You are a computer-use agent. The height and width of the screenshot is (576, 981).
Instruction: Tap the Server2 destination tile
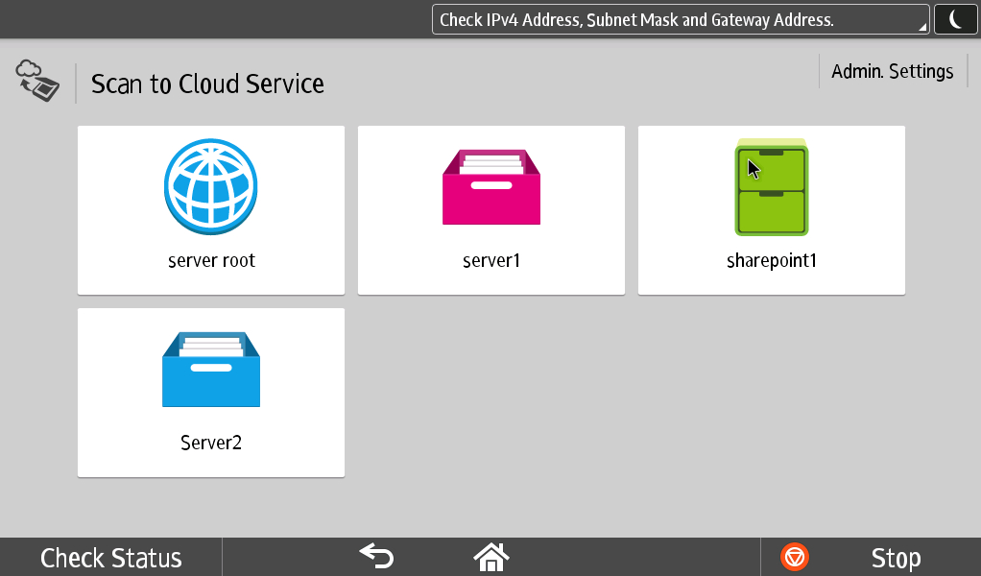210,392
